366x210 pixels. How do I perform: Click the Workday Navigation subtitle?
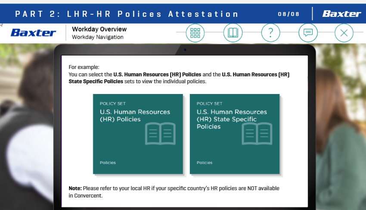(98, 37)
